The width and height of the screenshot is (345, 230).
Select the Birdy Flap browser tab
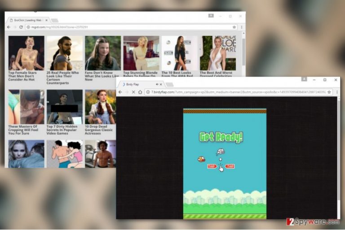(142, 84)
